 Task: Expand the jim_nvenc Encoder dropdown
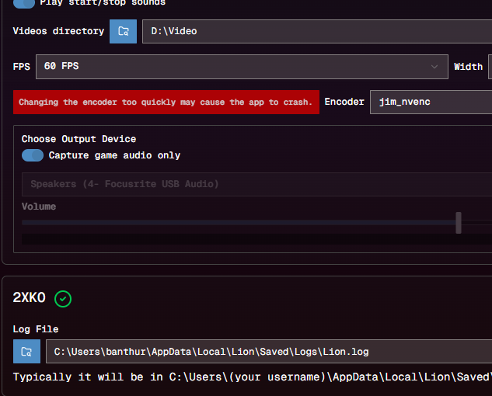431,102
